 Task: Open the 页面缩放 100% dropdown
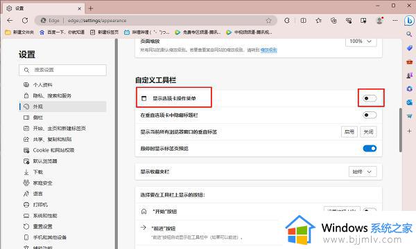(361, 41)
